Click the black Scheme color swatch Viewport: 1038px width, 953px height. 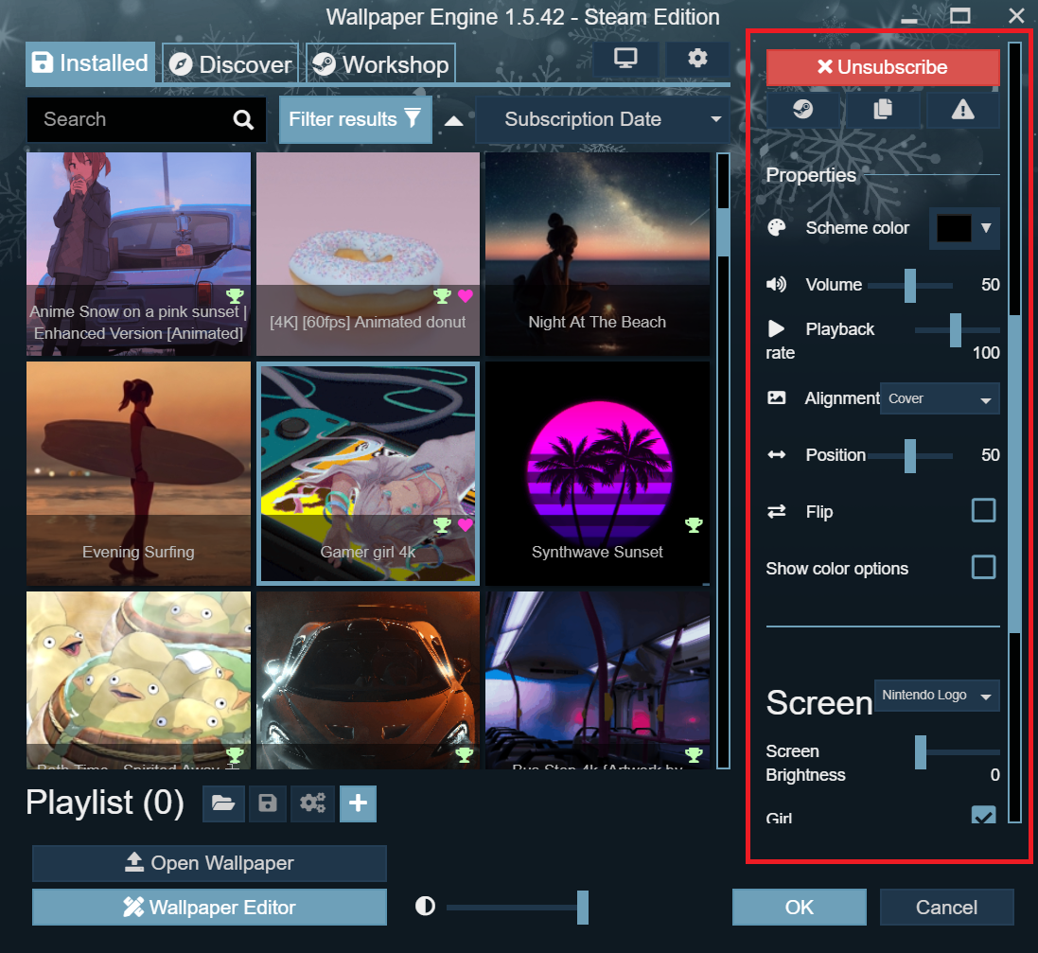coord(954,228)
